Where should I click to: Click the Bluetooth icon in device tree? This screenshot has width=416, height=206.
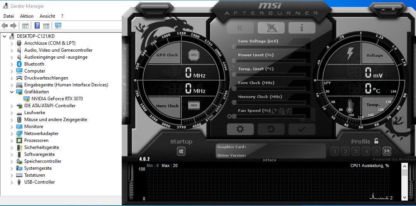tap(19, 64)
